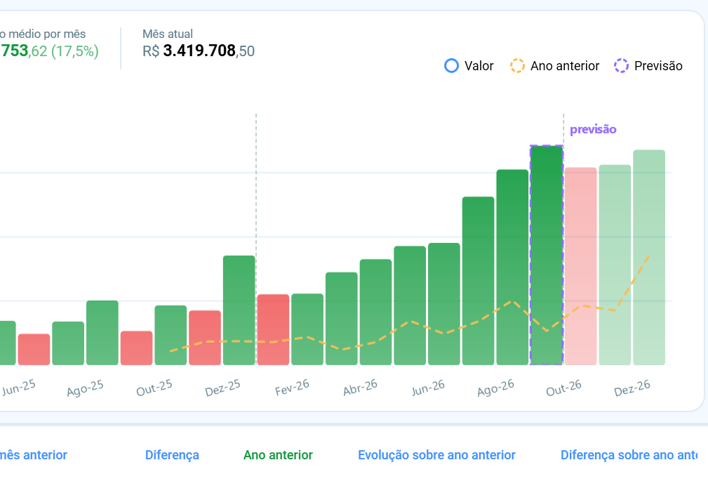The width and height of the screenshot is (708, 479).
Task: Click the Jun-26 axis label
Action: [428, 387]
